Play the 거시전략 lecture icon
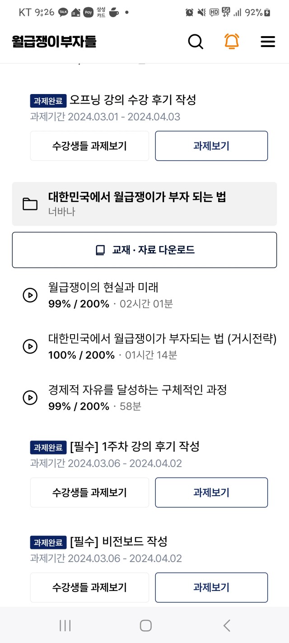This screenshot has height=643, width=289. (x=30, y=346)
